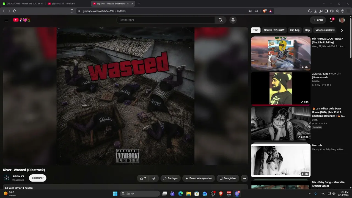This screenshot has width=352, height=198.
Task: Dislike the video with thumbs down
Action: coord(154,178)
